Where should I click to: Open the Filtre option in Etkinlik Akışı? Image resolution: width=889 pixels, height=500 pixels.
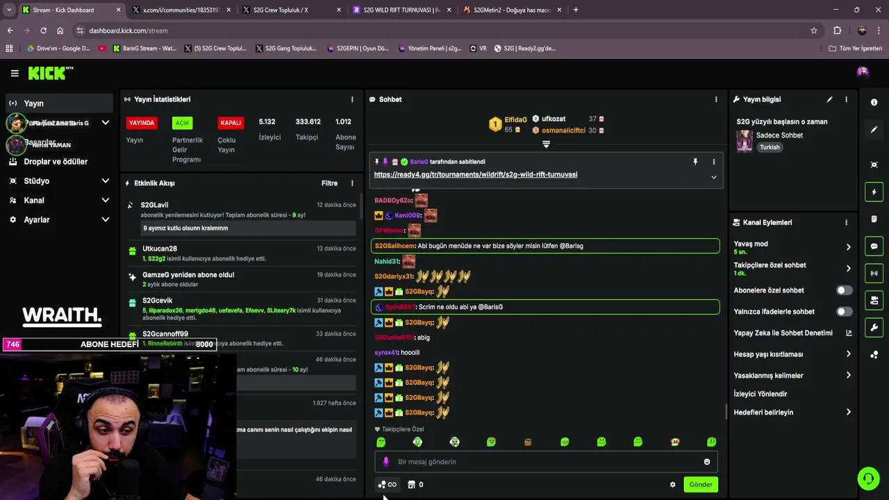329,183
